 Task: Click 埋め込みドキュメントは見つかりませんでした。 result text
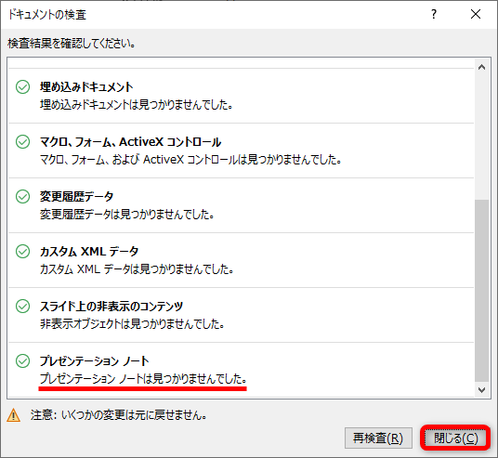[x=136, y=104]
